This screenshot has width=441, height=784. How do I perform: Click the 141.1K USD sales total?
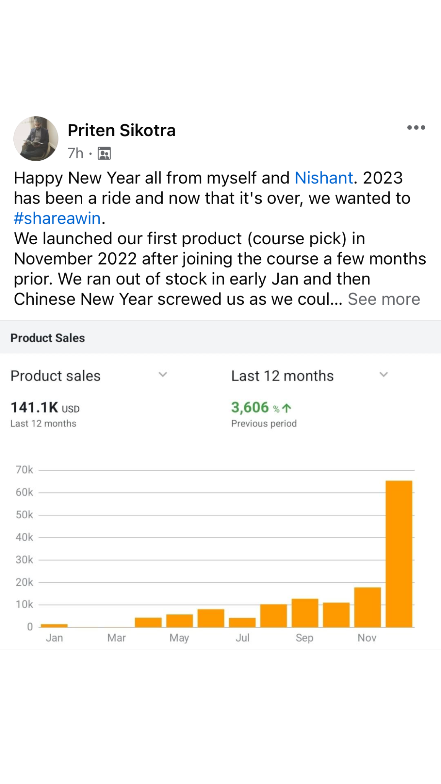click(45, 408)
